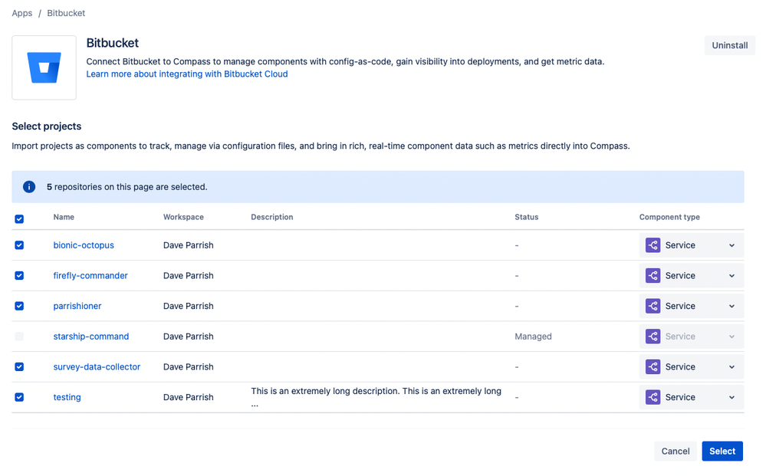Click the Component type column header
This screenshot has height=476, width=766.
point(669,217)
